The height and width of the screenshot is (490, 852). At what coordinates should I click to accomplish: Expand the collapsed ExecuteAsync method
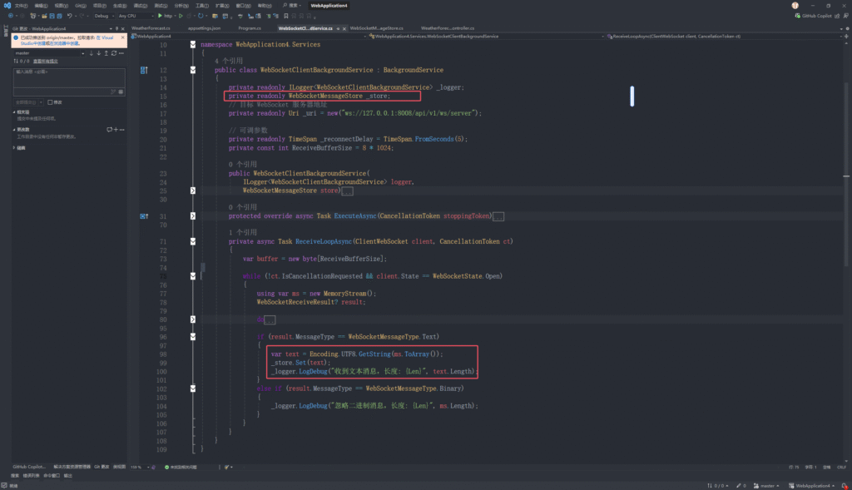193,216
